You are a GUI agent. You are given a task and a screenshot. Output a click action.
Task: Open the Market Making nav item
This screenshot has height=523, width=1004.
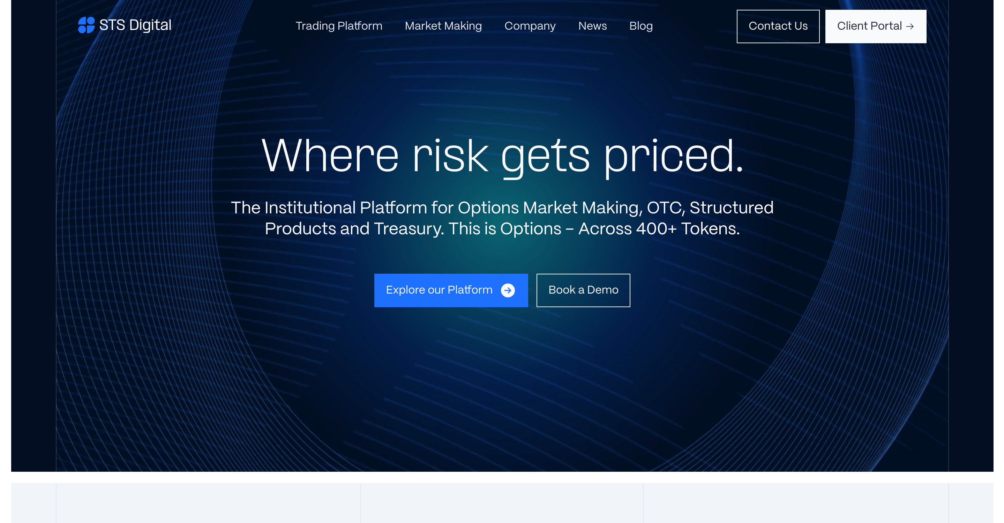(x=443, y=26)
